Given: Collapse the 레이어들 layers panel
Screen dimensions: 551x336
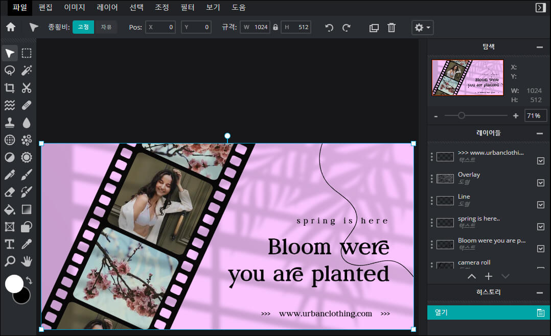Looking at the screenshot, I should [x=540, y=133].
